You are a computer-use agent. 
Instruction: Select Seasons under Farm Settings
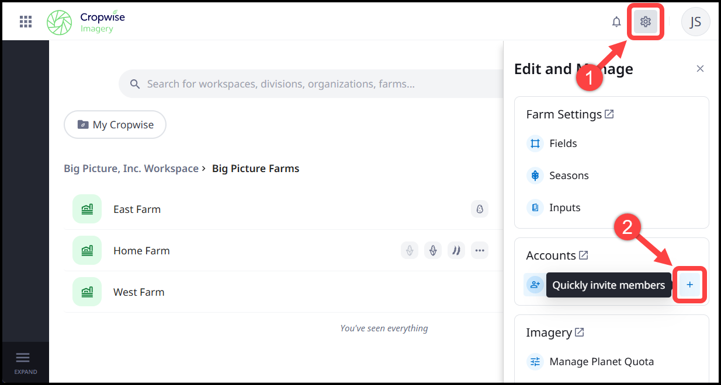(569, 176)
